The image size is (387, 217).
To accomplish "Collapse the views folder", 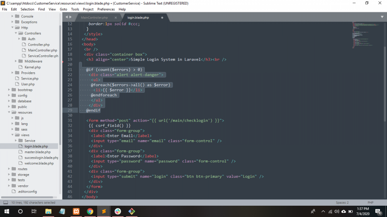I will tap(13, 135).
